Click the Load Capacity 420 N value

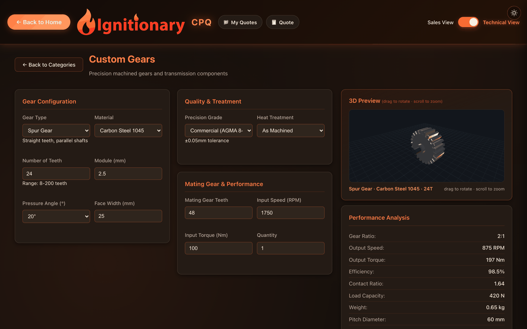click(497, 296)
